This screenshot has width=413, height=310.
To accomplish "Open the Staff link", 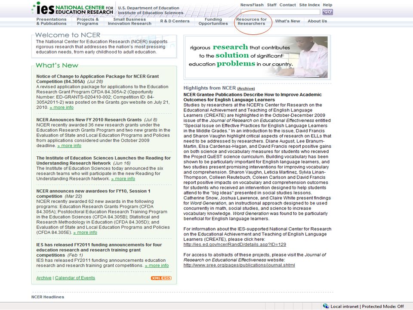I will point(271,5).
